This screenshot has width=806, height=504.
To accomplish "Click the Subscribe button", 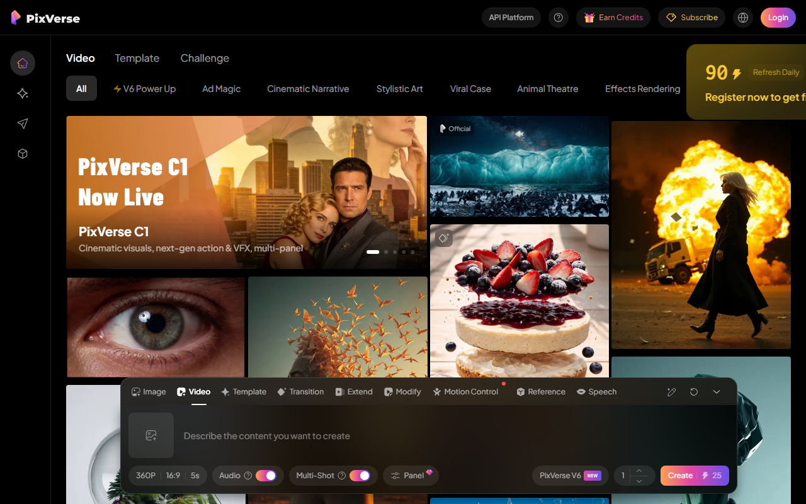I will pyautogui.click(x=691, y=18).
